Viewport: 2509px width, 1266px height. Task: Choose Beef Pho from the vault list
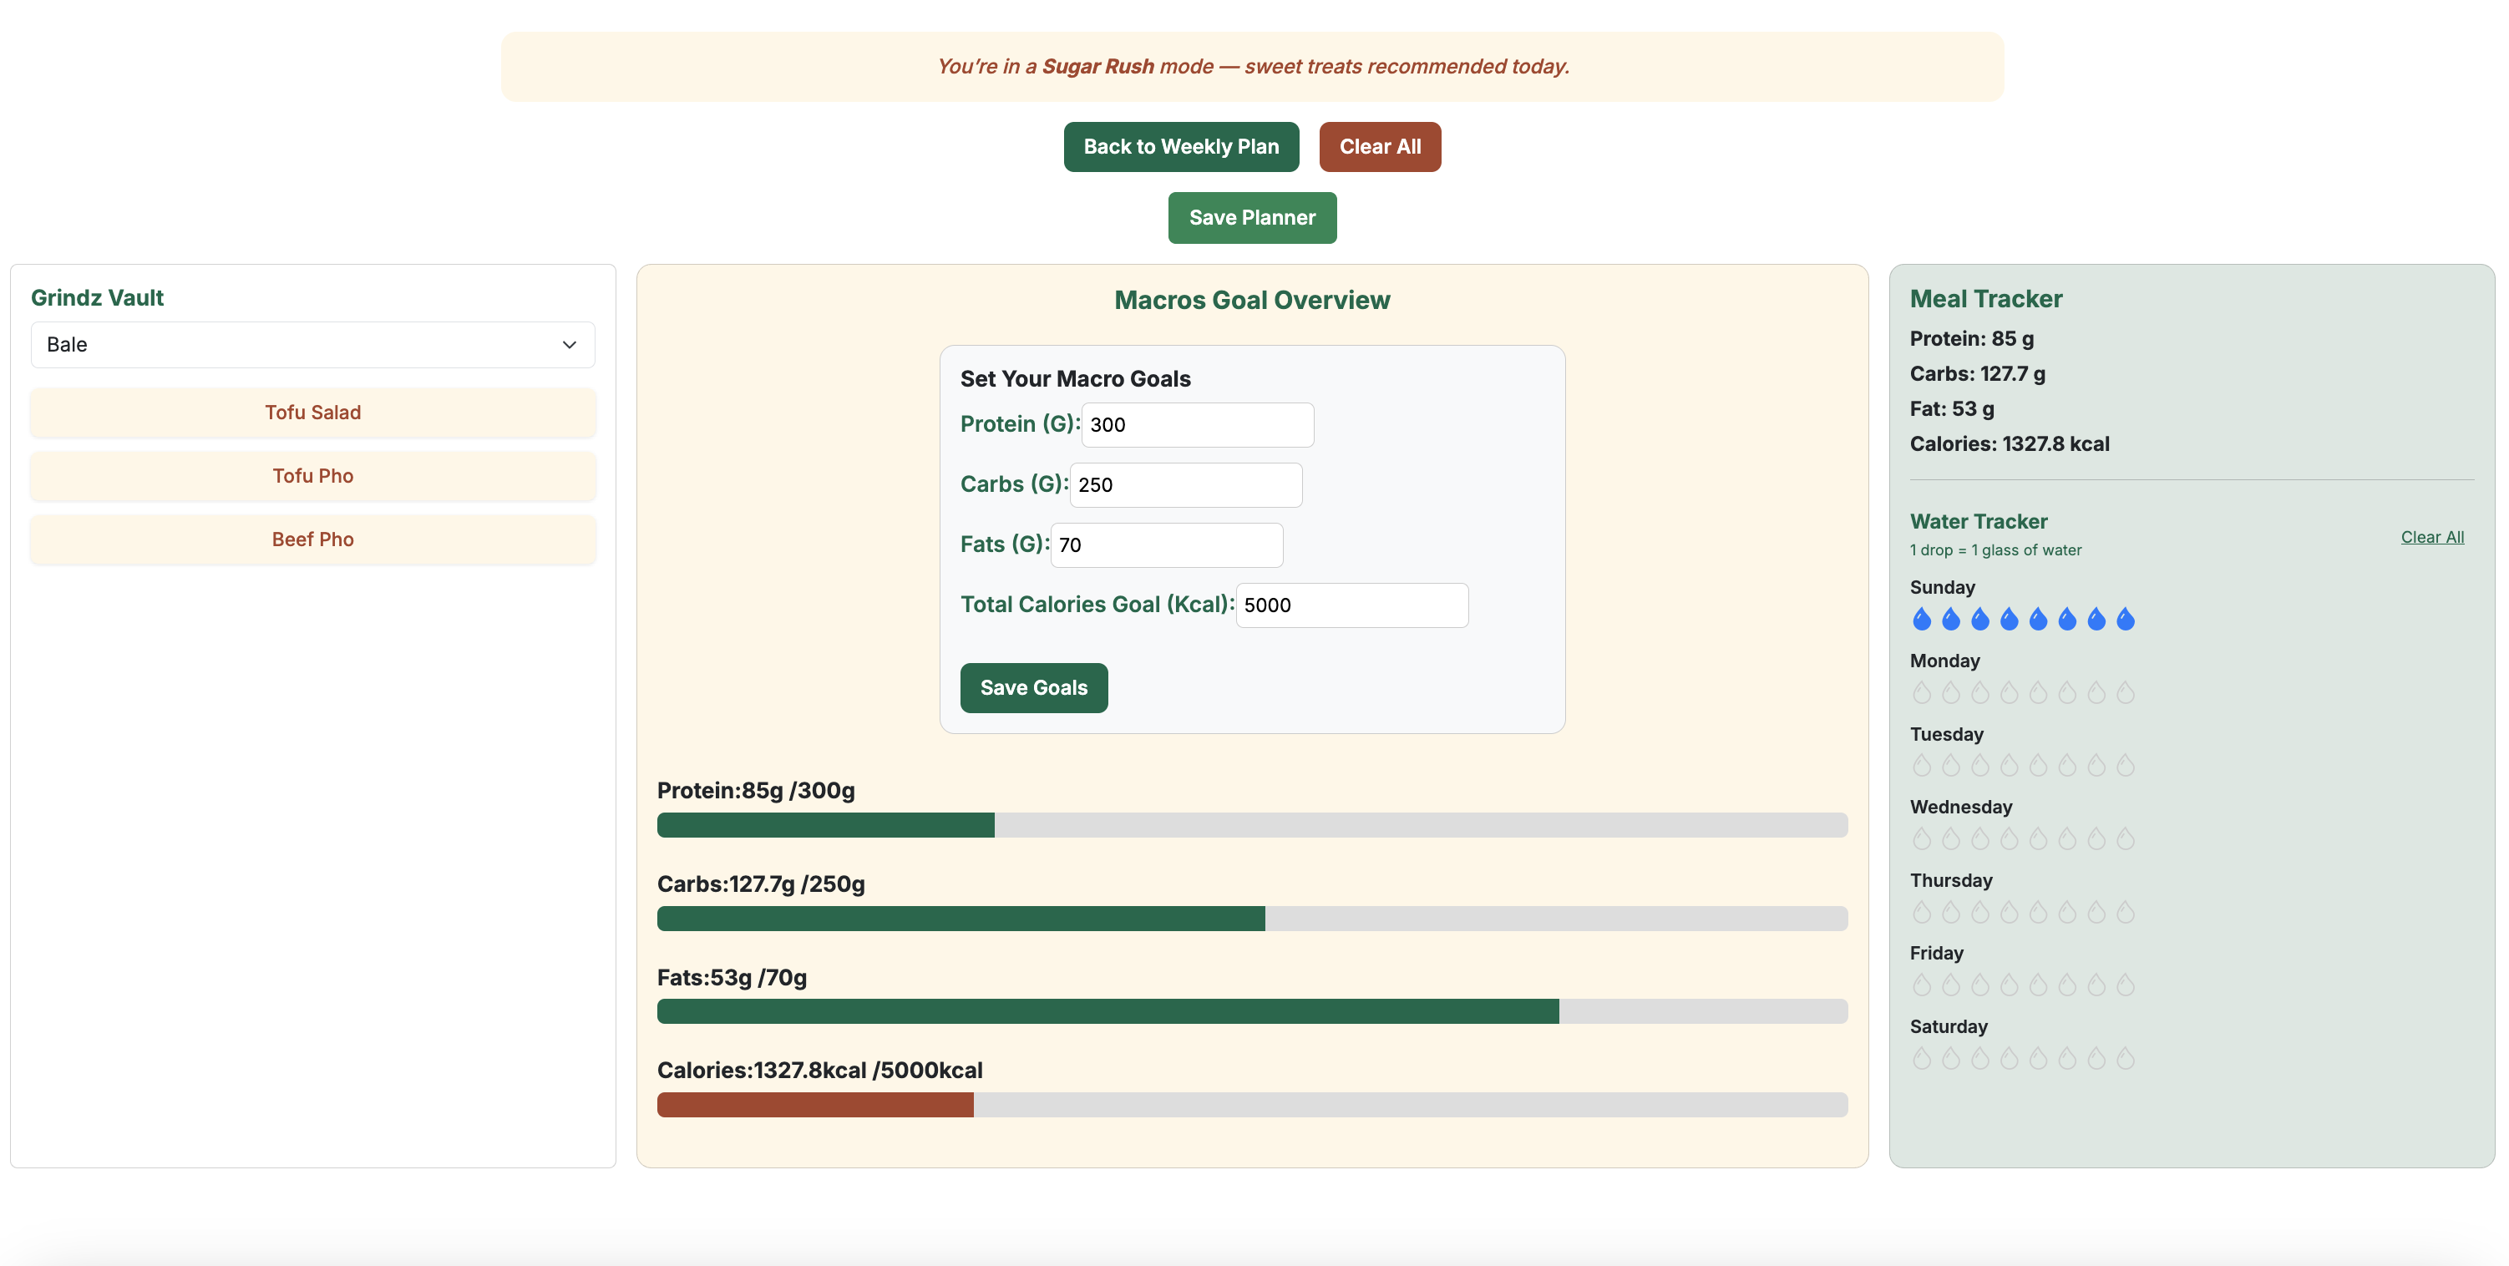pyautogui.click(x=312, y=539)
